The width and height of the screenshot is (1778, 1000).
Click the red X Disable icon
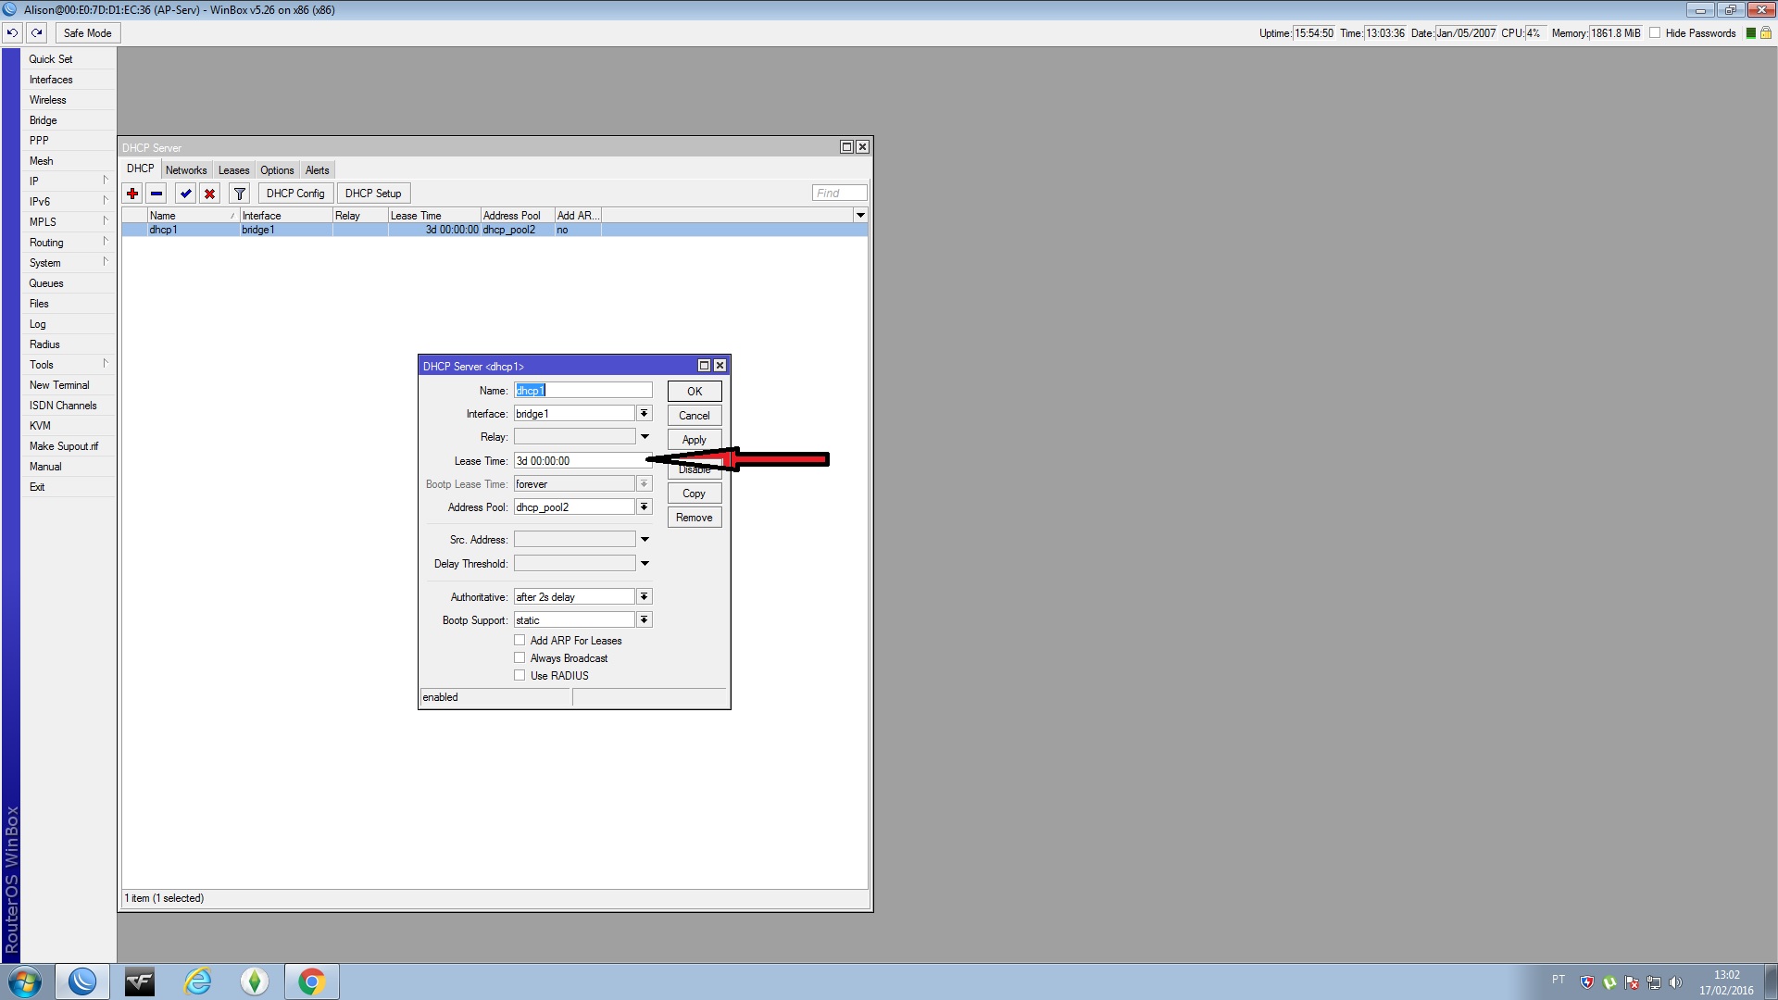click(210, 194)
